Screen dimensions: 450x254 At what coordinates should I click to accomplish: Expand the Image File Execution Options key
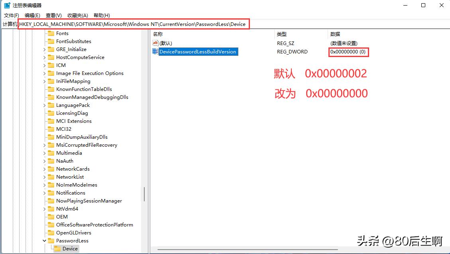[x=44, y=73]
